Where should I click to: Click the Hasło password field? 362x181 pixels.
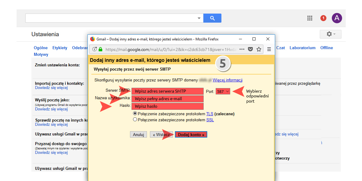(x=168, y=106)
